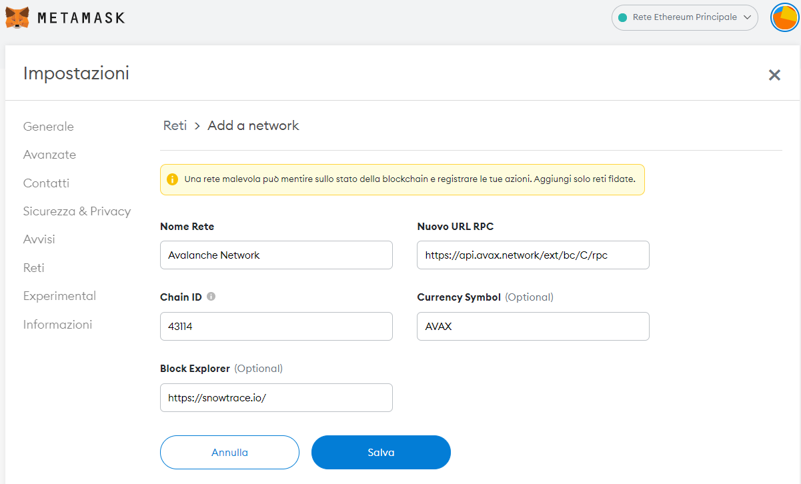Viewport: 801px width, 484px height.
Task: Select Contatti in the sidebar
Action: click(x=46, y=183)
